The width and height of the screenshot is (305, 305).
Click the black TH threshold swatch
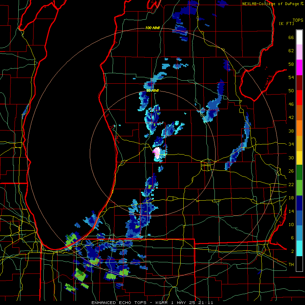(x=299, y=264)
